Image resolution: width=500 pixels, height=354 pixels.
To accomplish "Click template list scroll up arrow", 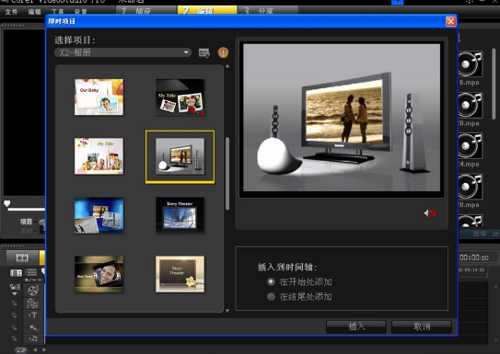I will [x=227, y=66].
